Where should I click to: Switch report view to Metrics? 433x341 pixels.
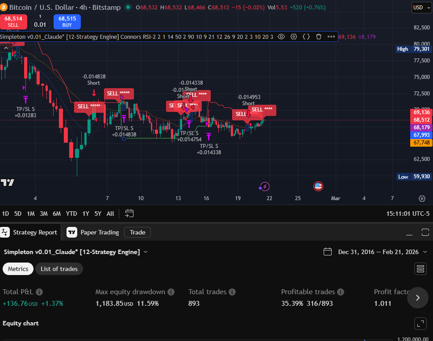click(18, 269)
